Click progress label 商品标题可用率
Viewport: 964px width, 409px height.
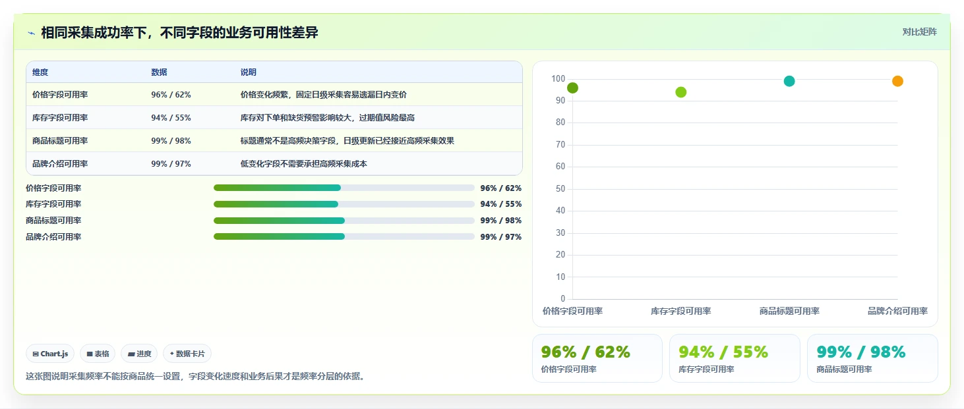[x=53, y=221]
